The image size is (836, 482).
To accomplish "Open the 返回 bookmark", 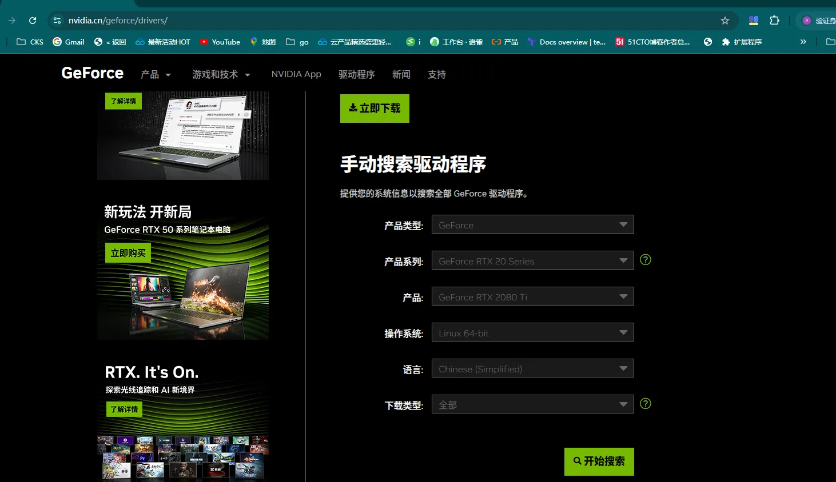I will [110, 42].
